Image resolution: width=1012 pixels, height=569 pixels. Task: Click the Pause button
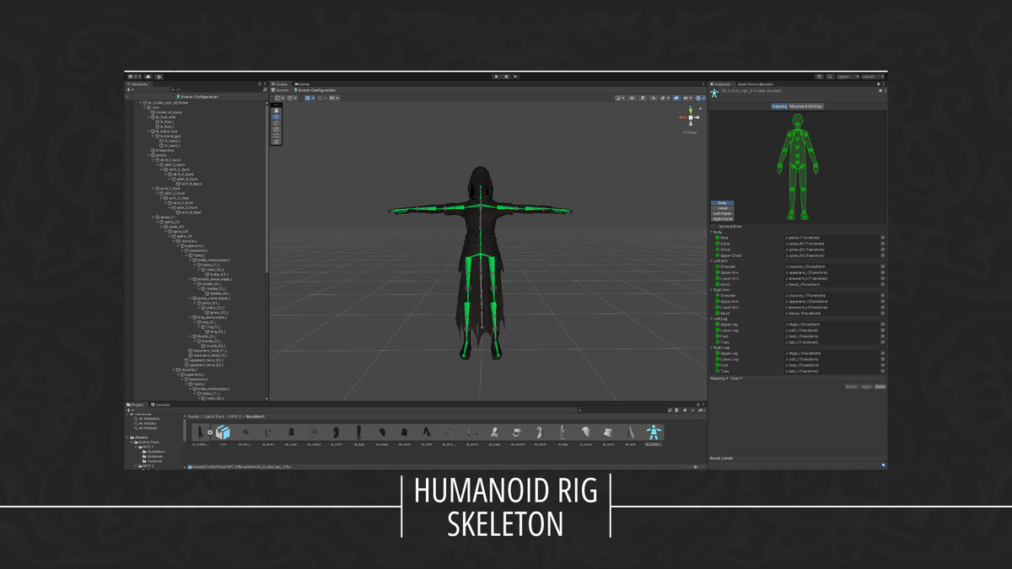click(506, 77)
